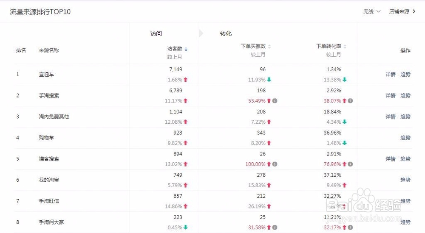Click info icon beside 76.96% in 猫客搜索
The image size is (425, 233).
(x=350, y=164)
